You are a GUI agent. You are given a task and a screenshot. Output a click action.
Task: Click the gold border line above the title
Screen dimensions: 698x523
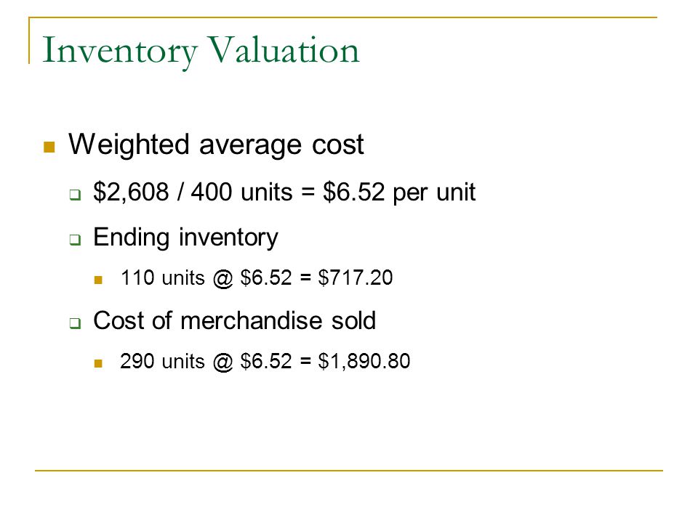342,17
